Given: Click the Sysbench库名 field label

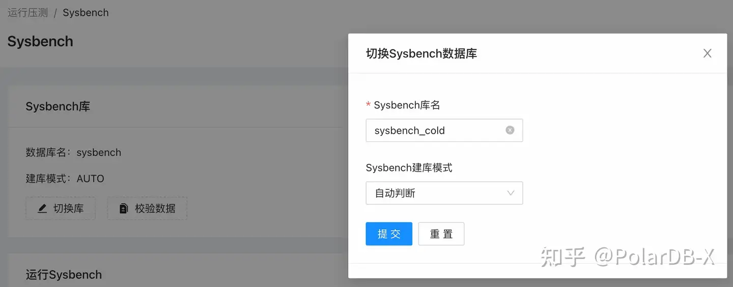Looking at the screenshot, I should 407,105.
